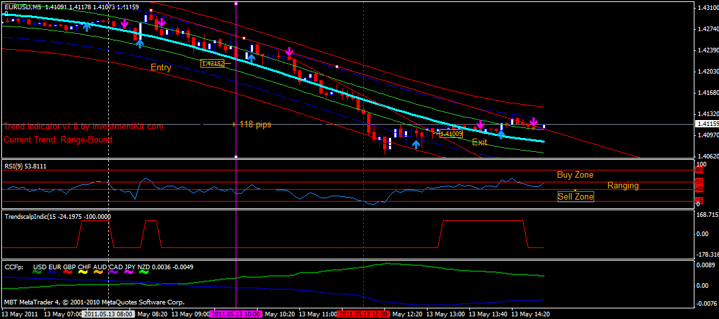Viewport: 719px width, 319px height.
Task: Click the magenta 2011.05.13 10:00 time marker
Action: [235, 314]
